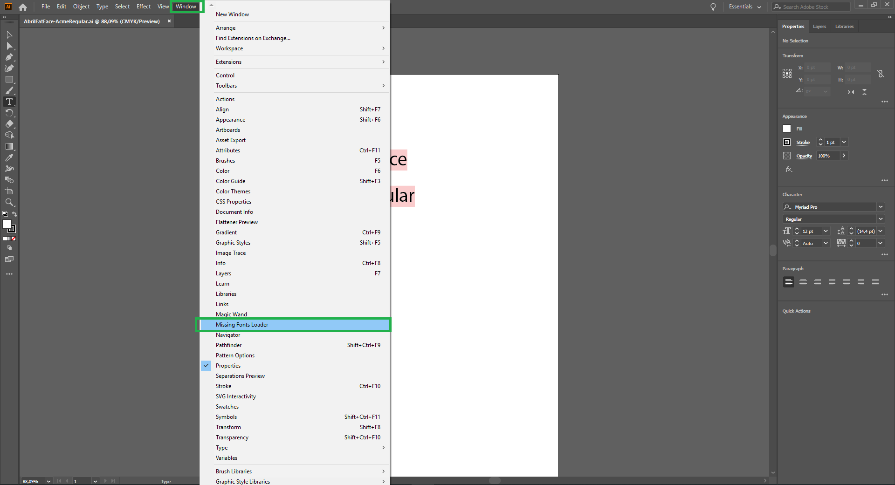Flip horizontally in Transform section

pos(851,92)
